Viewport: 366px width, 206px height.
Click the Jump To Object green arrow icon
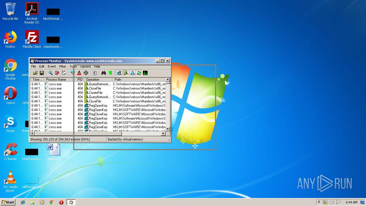pos(110,73)
